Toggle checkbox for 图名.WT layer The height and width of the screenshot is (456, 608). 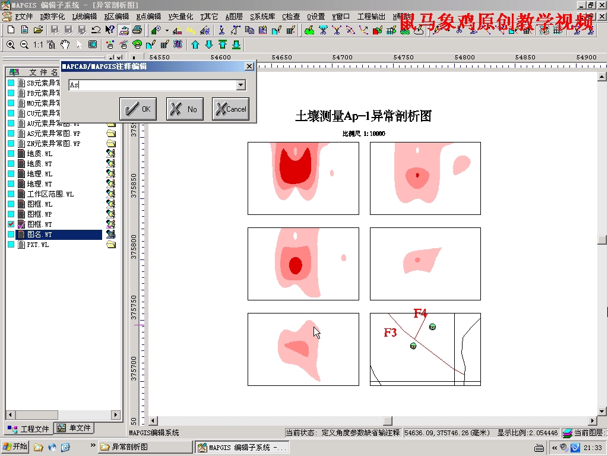(11, 234)
